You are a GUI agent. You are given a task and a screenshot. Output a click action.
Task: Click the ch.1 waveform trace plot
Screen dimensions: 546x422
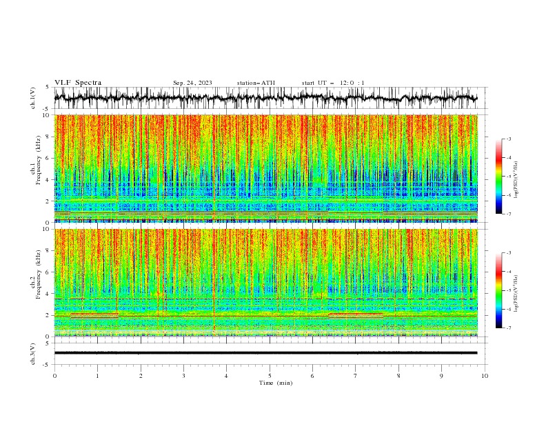pos(265,98)
